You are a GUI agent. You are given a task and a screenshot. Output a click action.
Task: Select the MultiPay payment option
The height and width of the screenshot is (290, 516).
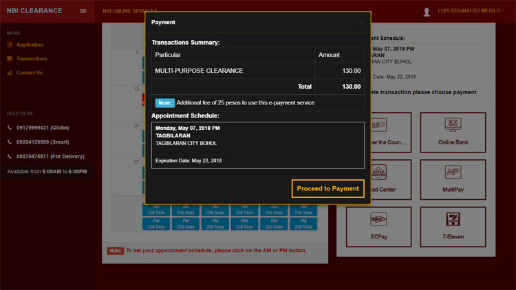point(453,179)
